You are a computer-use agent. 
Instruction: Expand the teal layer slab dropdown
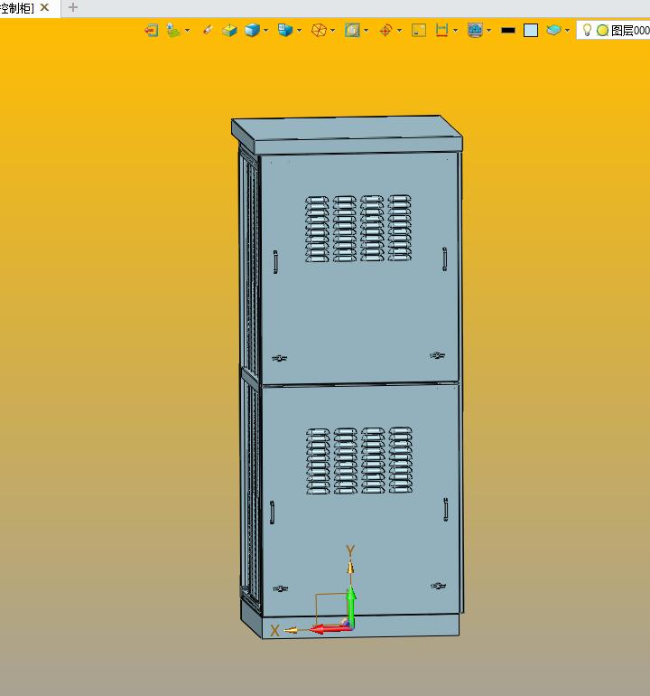point(568,31)
